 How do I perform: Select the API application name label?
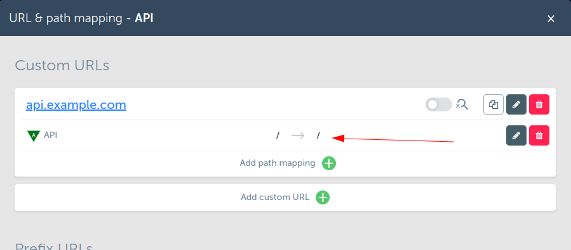pyautogui.click(x=51, y=135)
